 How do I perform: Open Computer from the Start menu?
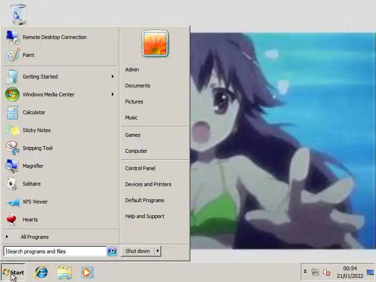click(136, 151)
